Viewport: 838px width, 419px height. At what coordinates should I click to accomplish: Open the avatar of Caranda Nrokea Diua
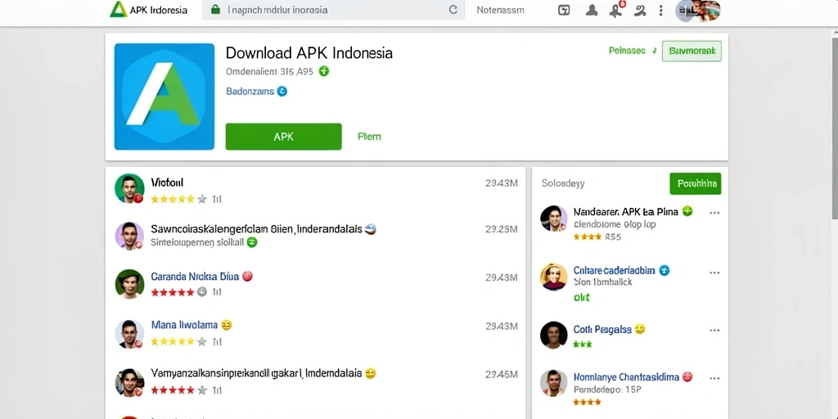point(129,283)
